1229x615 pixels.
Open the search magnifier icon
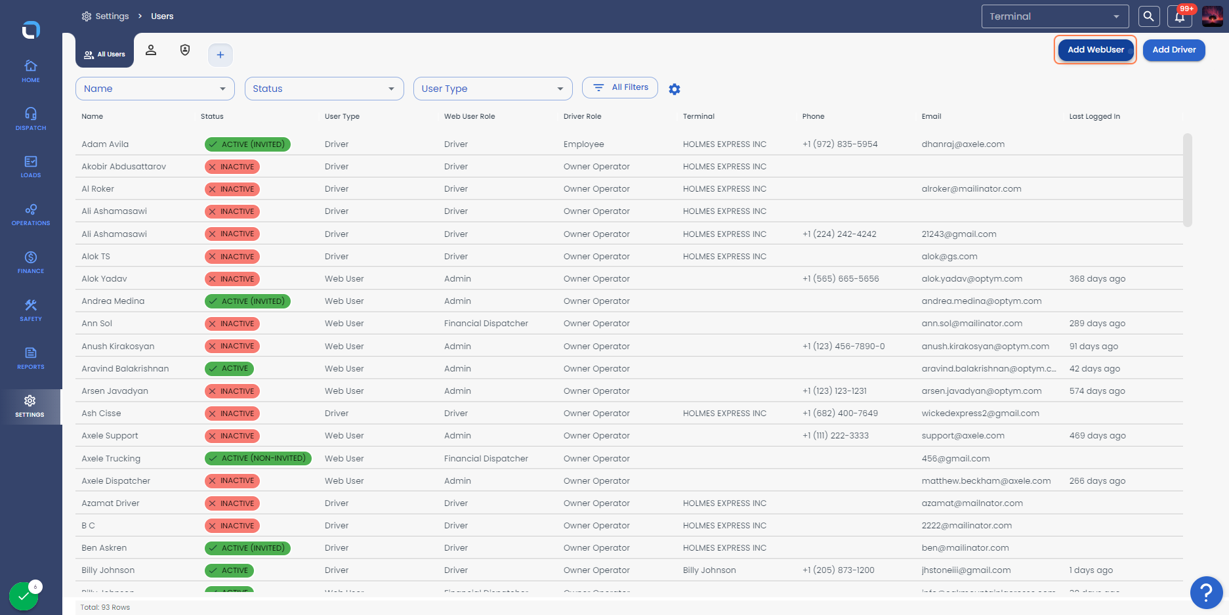click(x=1149, y=16)
